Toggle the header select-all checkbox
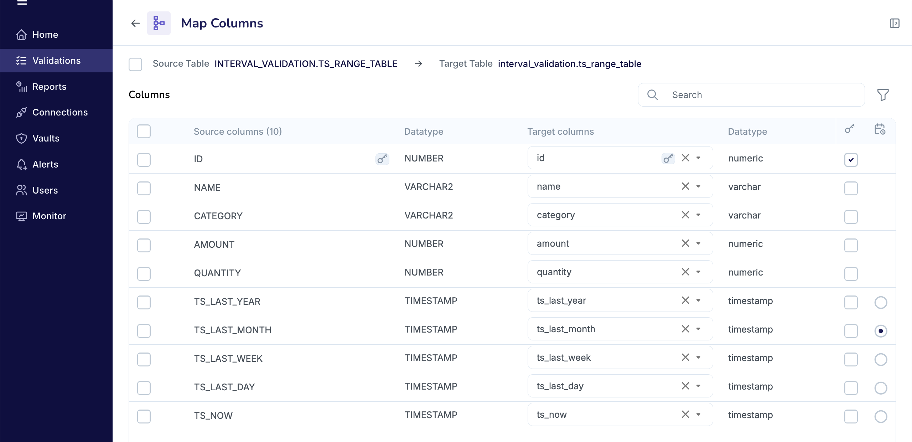Image resolution: width=912 pixels, height=442 pixels. point(144,131)
